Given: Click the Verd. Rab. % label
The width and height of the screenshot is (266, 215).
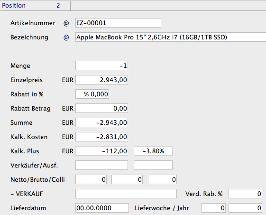Looking at the screenshot, I should 204,194.
